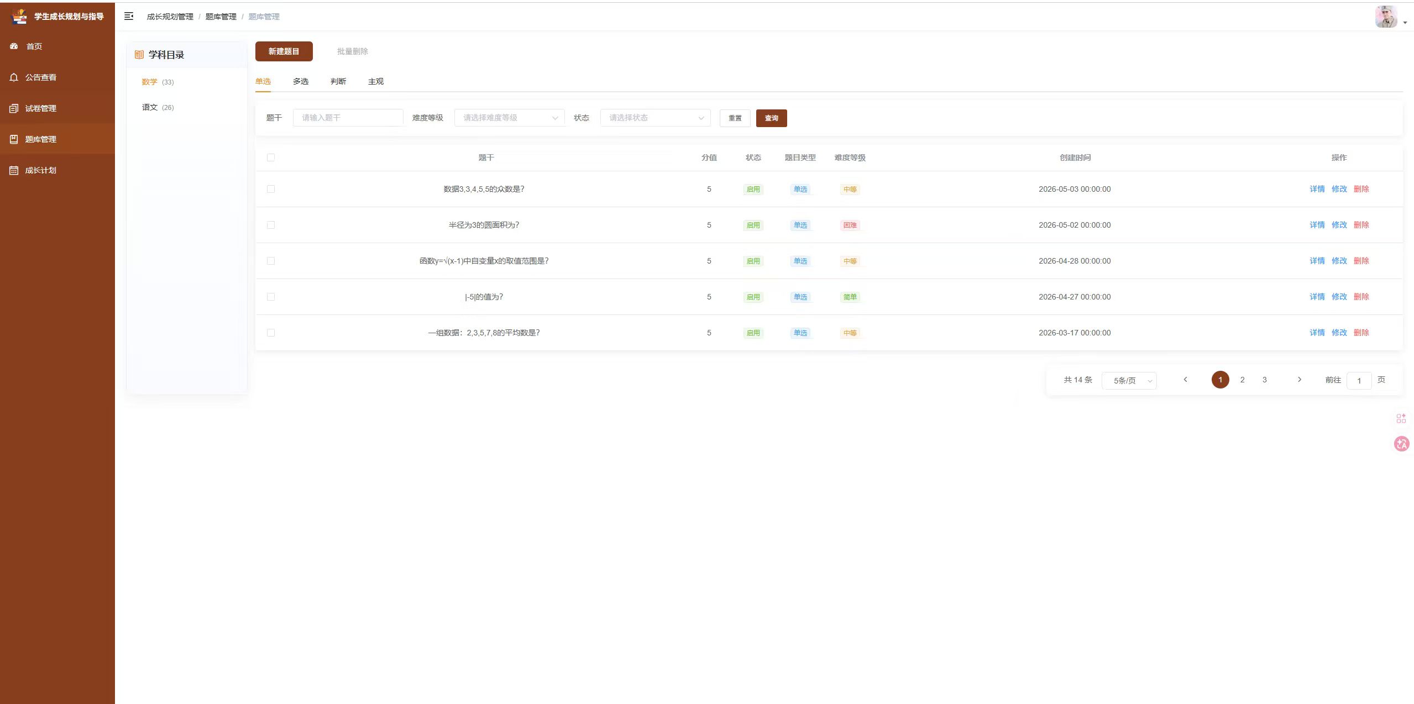This screenshot has height=704, width=1414.
Task: Click the document icon for 试卷管理
Action: click(x=14, y=108)
